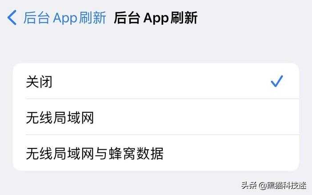The image size is (312, 195).
Task: Tap the 关闭 text label
Action: click(39, 81)
